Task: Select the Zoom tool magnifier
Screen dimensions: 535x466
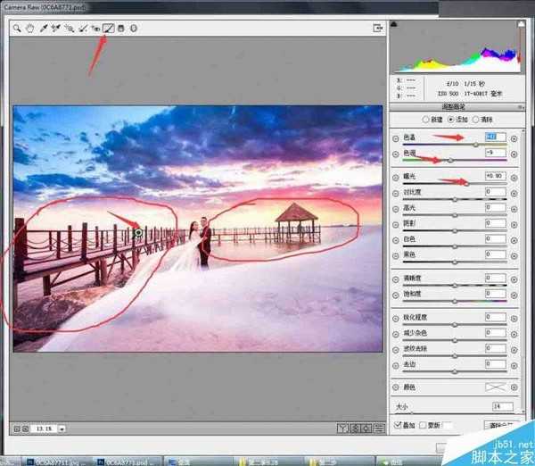Action: (17, 29)
